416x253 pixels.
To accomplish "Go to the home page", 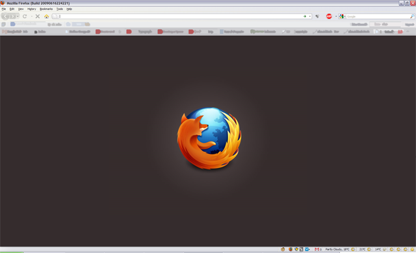I will click(46, 16).
